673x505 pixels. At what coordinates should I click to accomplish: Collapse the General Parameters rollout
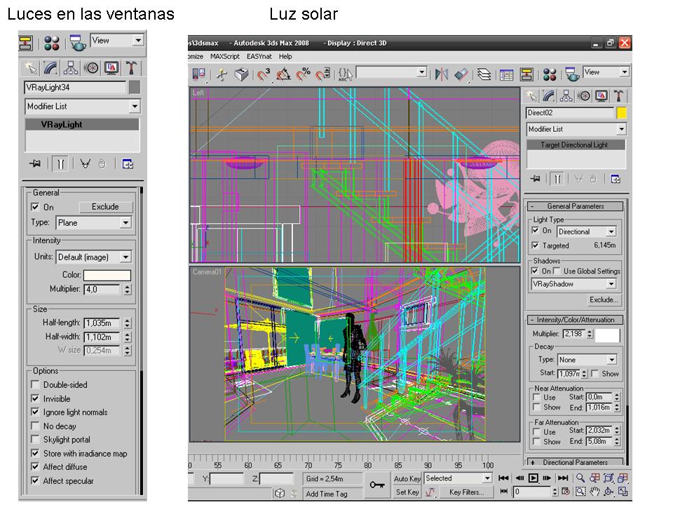tap(575, 206)
